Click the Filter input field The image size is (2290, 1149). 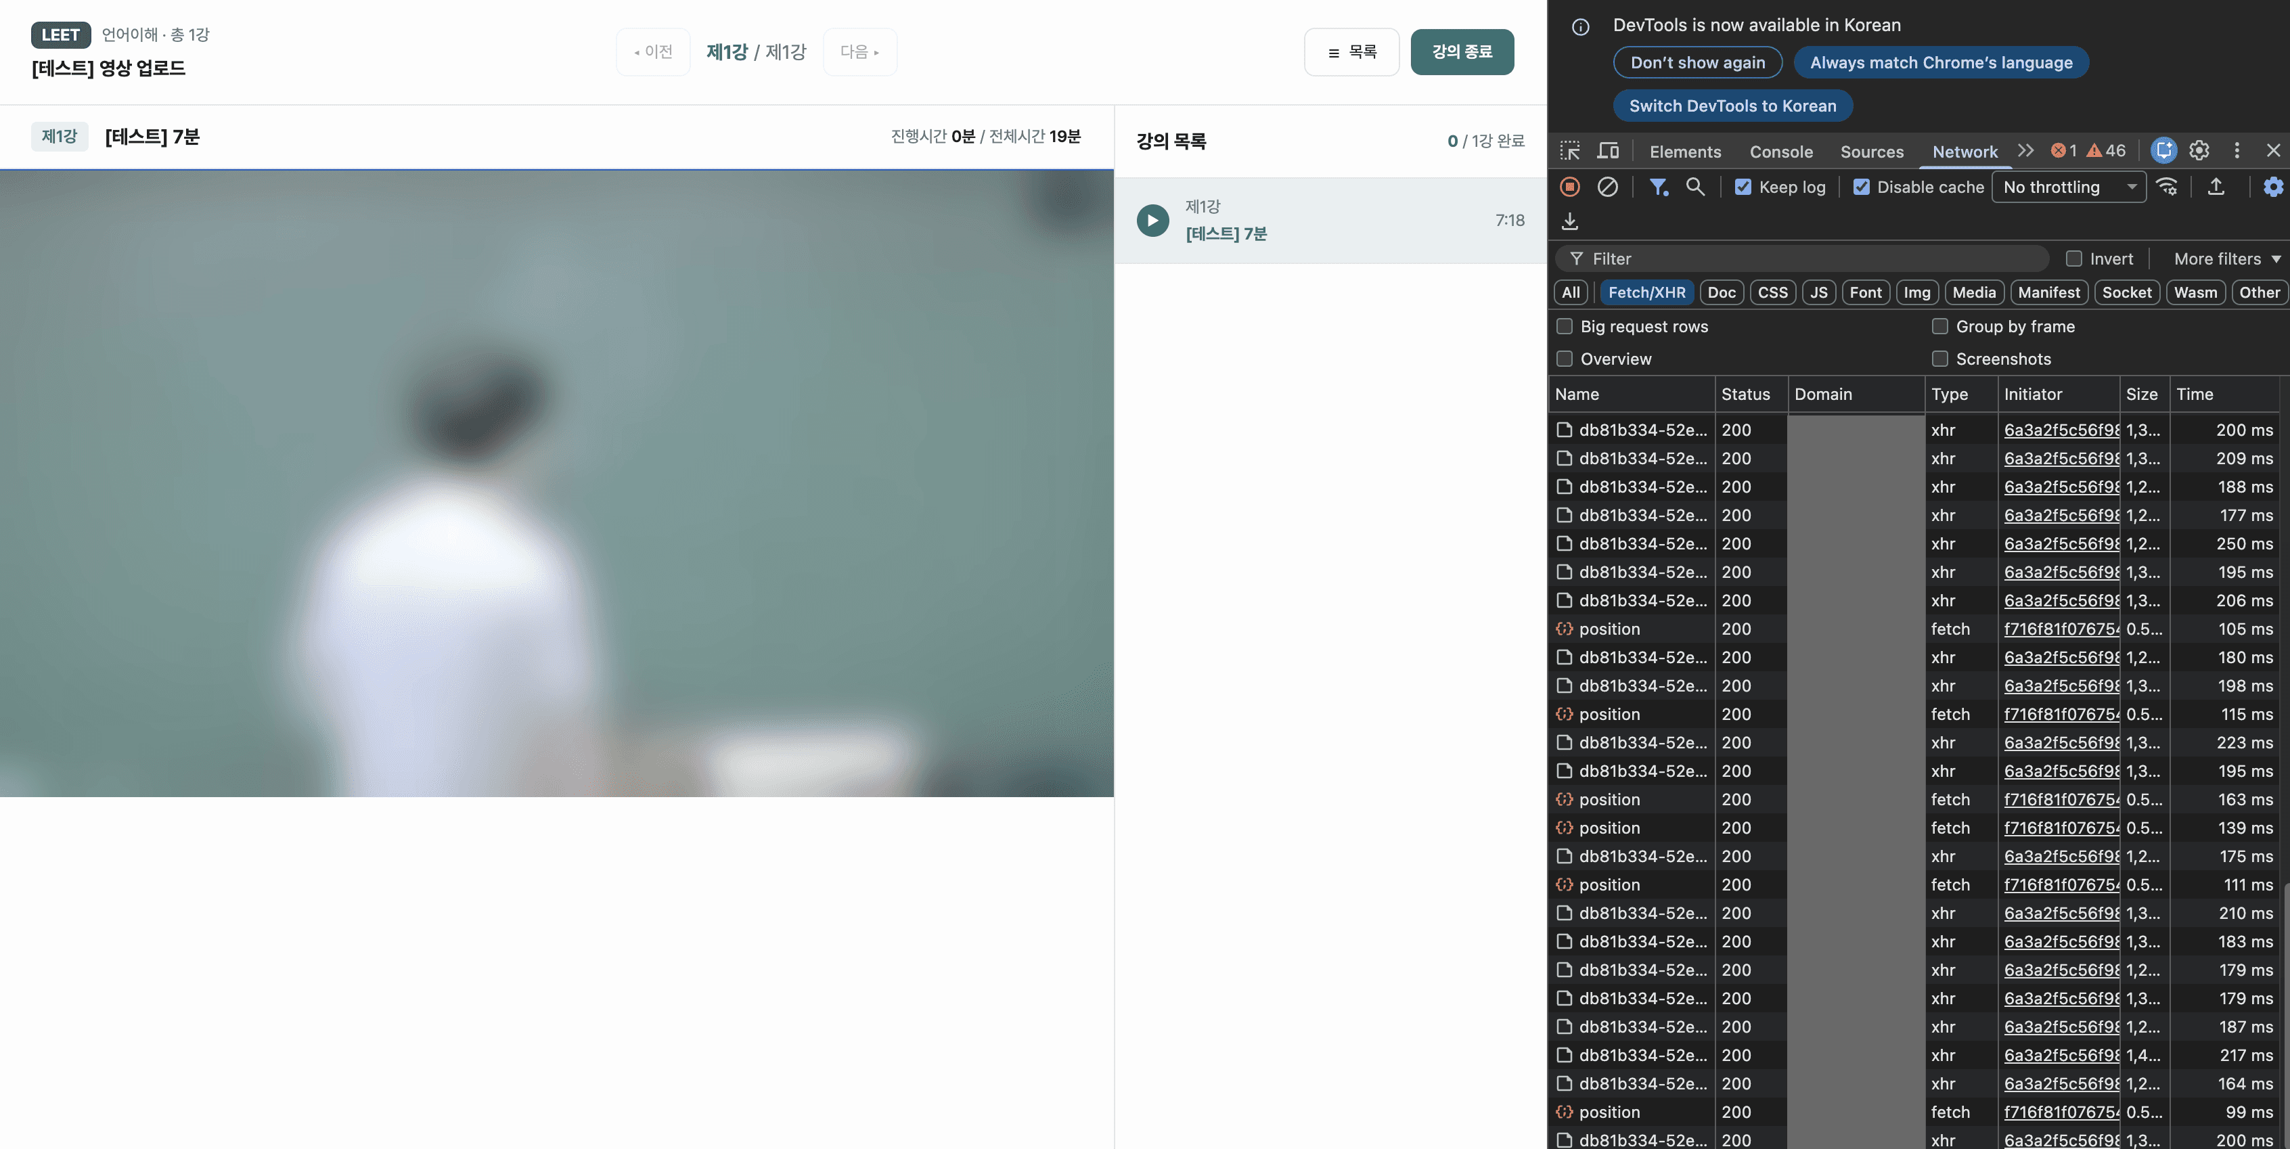click(1802, 258)
